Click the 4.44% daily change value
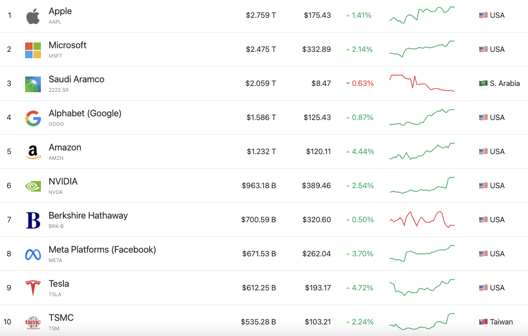 363,151
